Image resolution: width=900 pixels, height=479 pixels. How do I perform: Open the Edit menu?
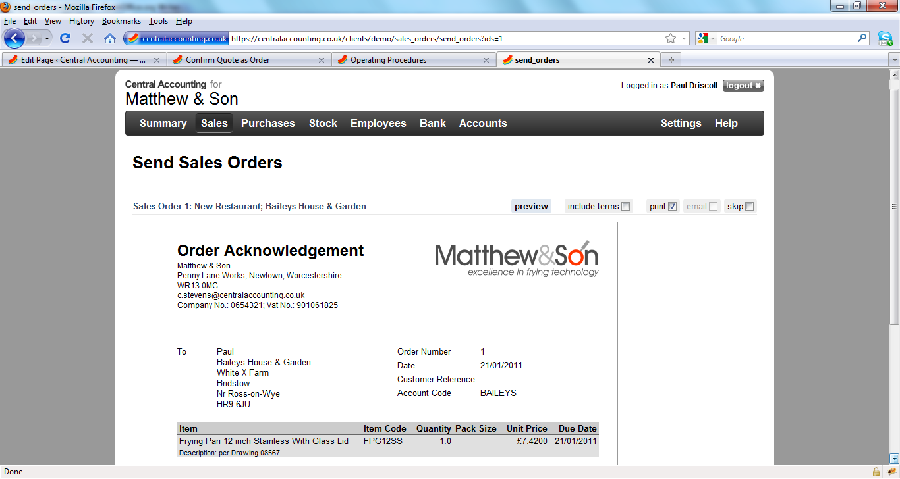pyautogui.click(x=30, y=21)
